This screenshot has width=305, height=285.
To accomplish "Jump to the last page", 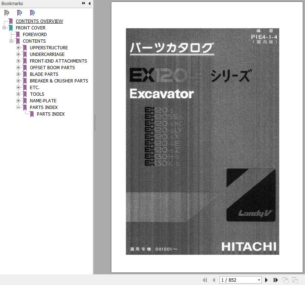I will (275, 280).
